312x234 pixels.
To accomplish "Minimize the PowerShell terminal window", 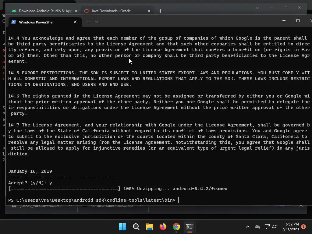I will pos(284,21).
